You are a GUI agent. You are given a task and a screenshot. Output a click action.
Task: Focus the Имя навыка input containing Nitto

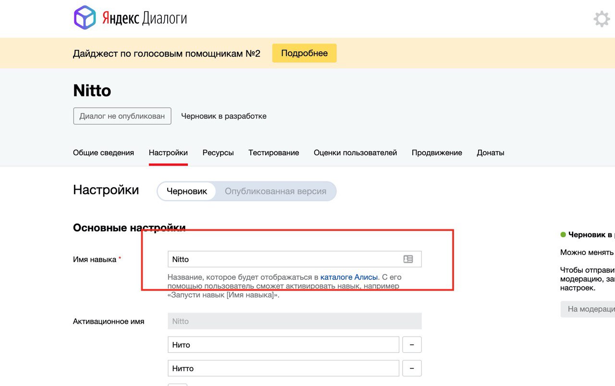click(x=295, y=259)
